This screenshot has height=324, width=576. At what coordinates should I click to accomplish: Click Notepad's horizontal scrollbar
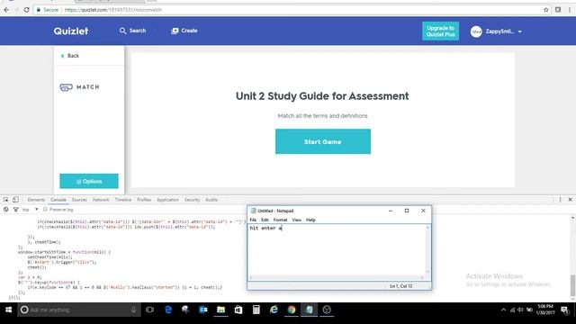(x=337, y=277)
